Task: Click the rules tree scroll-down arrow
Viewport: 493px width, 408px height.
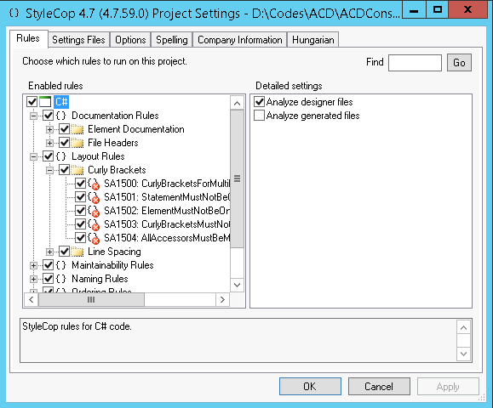Action: tap(238, 285)
